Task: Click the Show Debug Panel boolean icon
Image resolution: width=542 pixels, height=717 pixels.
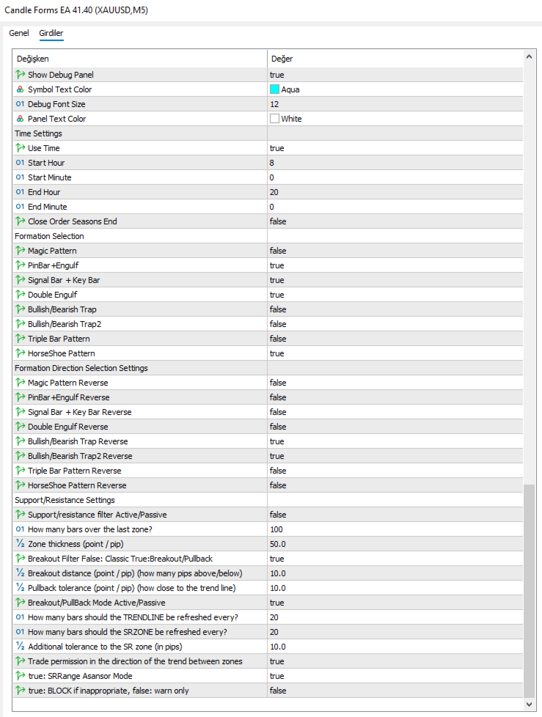Action: [20, 75]
